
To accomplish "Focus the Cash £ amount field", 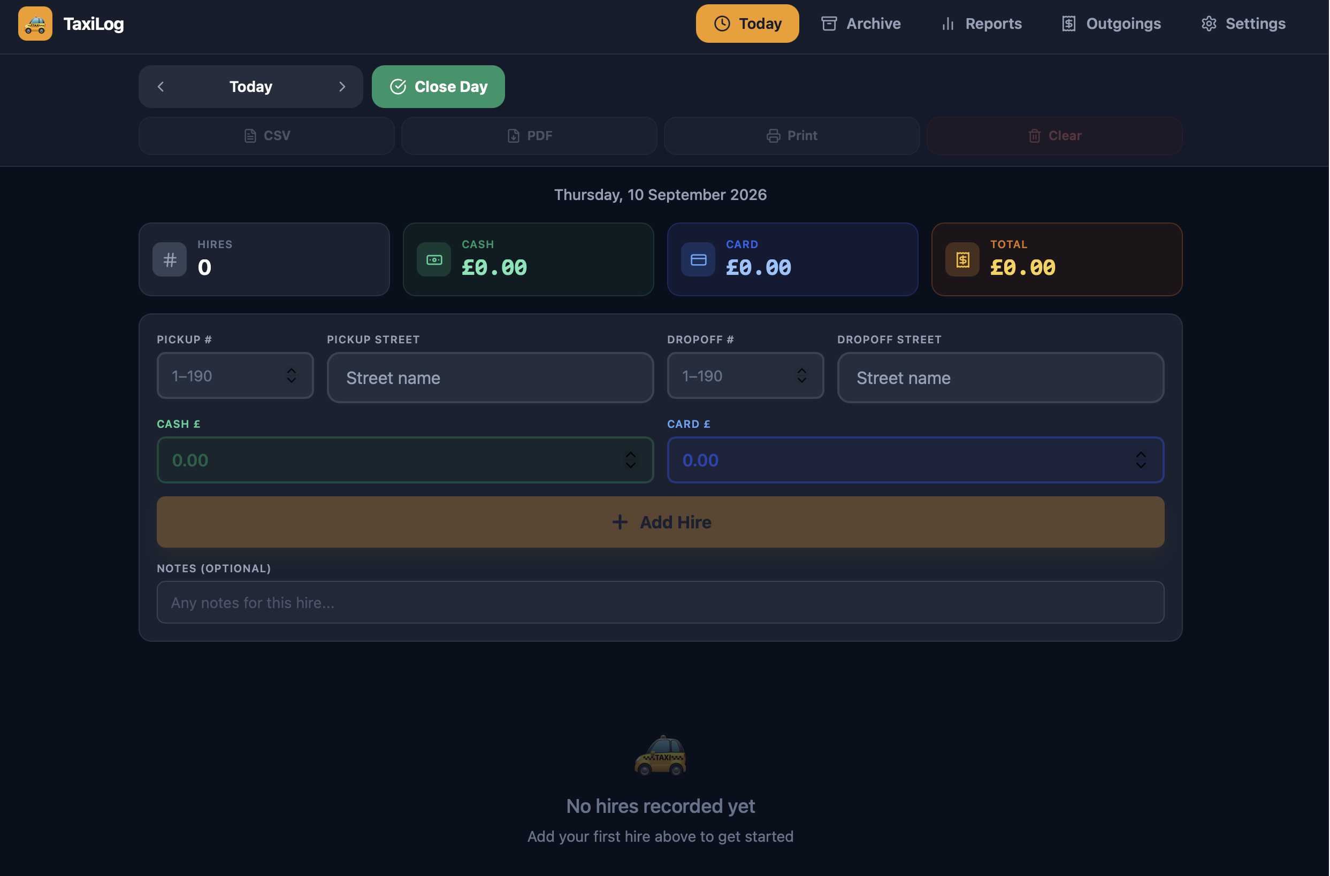I will point(406,460).
